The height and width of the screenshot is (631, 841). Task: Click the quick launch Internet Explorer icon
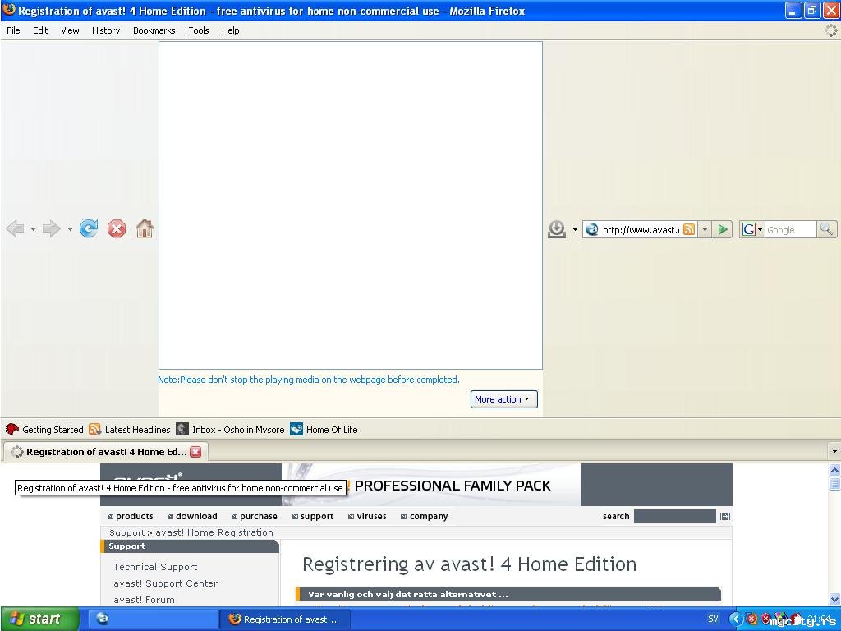coord(102,619)
